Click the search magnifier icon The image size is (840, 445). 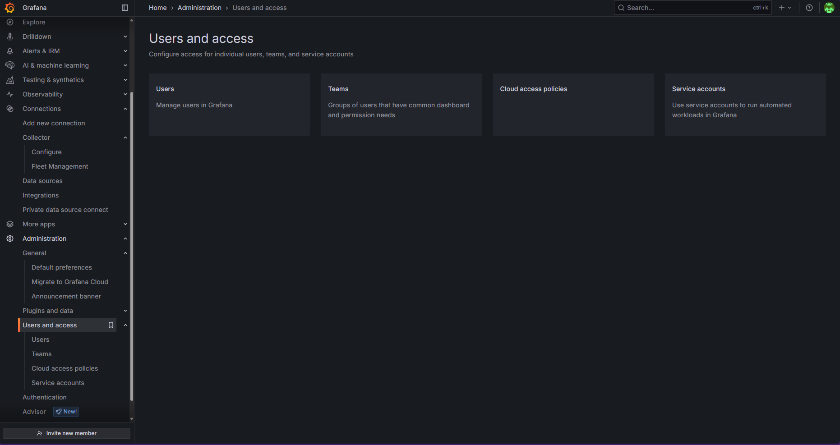coord(621,8)
